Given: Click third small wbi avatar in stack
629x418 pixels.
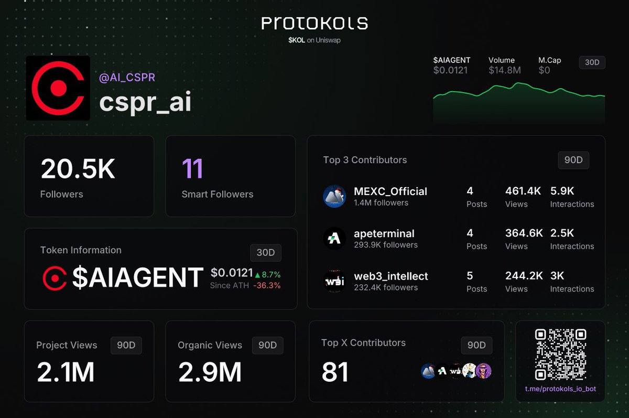Looking at the screenshot, I should (x=456, y=371).
